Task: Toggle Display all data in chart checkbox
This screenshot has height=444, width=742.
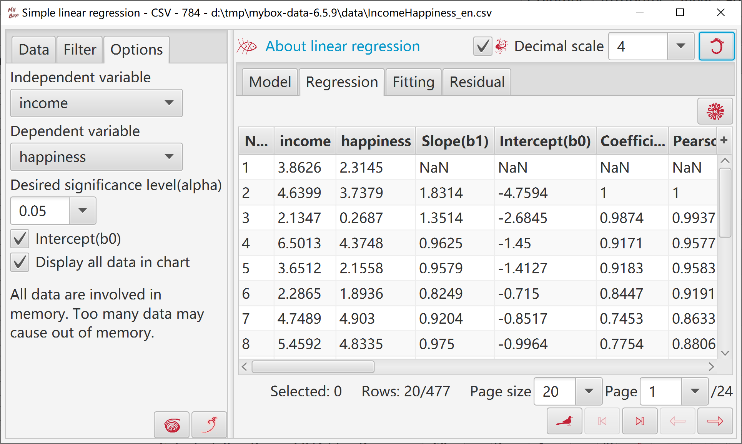Action: (20, 263)
